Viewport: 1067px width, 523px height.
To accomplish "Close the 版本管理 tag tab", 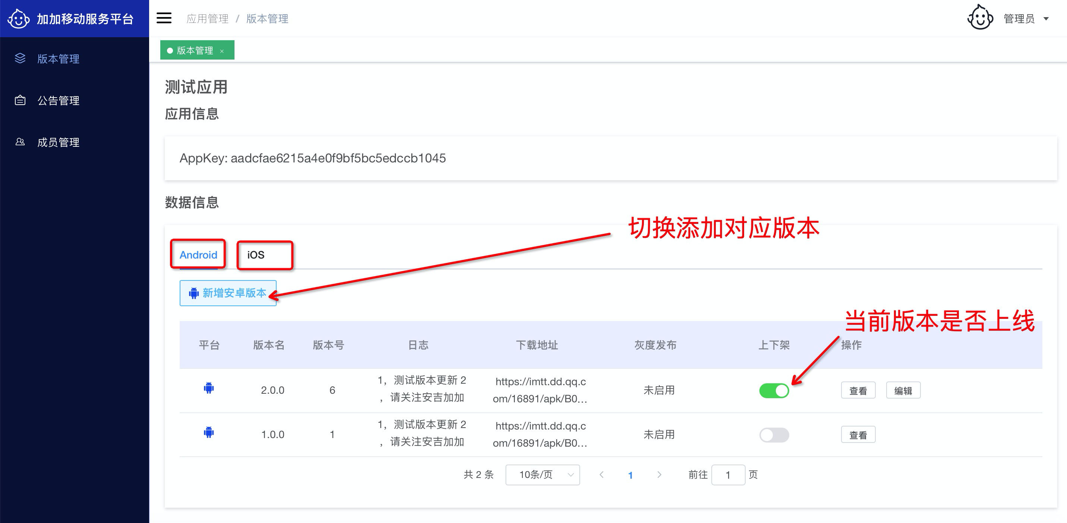I will pyautogui.click(x=222, y=51).
